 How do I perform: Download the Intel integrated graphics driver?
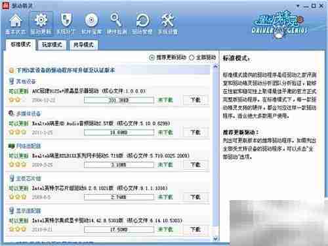[195, 230]
